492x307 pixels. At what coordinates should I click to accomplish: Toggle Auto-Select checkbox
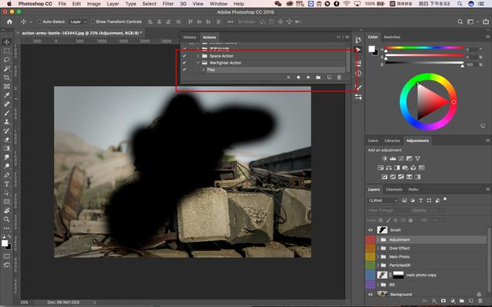(x=39, y=21)
